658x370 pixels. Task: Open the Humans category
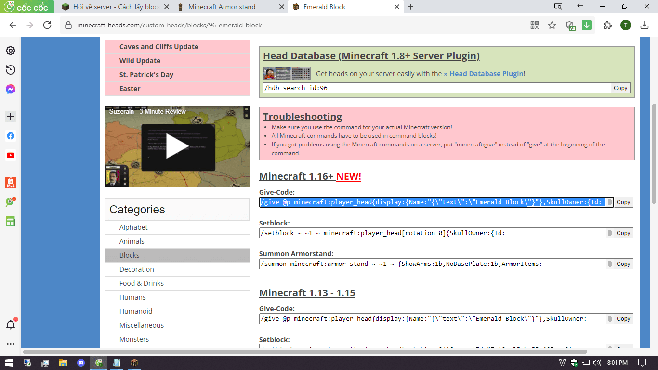point(132,297)
